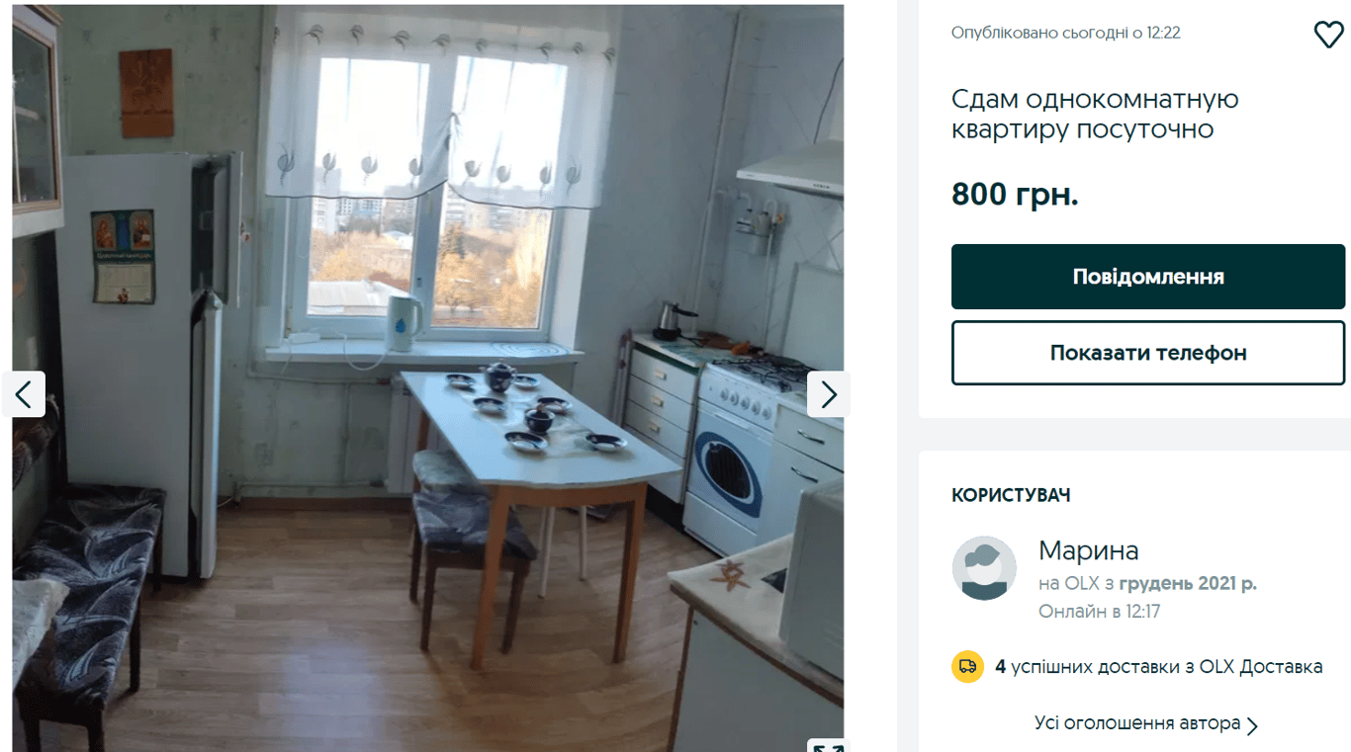The image size is (1351, 752).
Task: Open Усі оголошення автора link
Action: pyautogui.click(x=1137, y=723)
